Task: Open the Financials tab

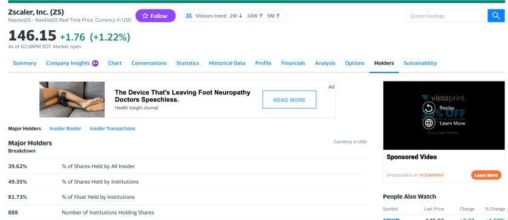Action: click(293, 63)
